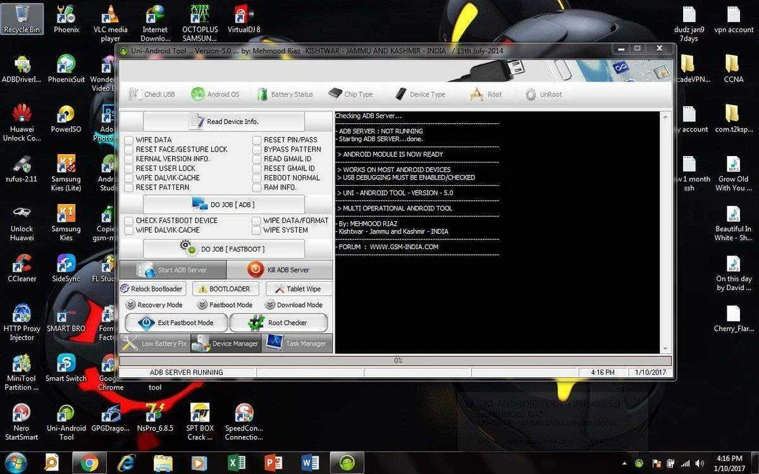The height and width of the screenshot is (474, 759).
Task: Open the OCTOPLUS SAMSUNG desktop icon
Action: click(x=200, y=23)
